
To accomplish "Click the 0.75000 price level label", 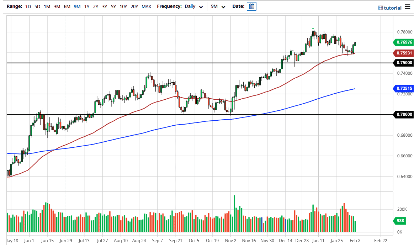I will [x=404, y=63].
